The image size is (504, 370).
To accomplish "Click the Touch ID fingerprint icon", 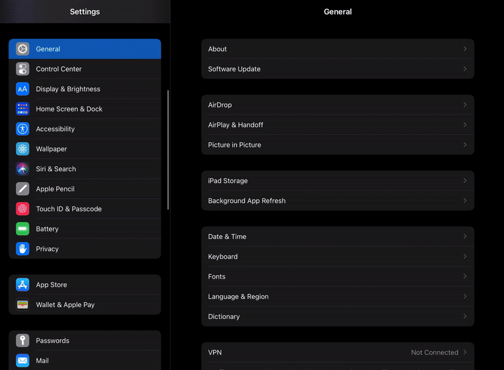I will pyautogui.click(x=23, y=209).
